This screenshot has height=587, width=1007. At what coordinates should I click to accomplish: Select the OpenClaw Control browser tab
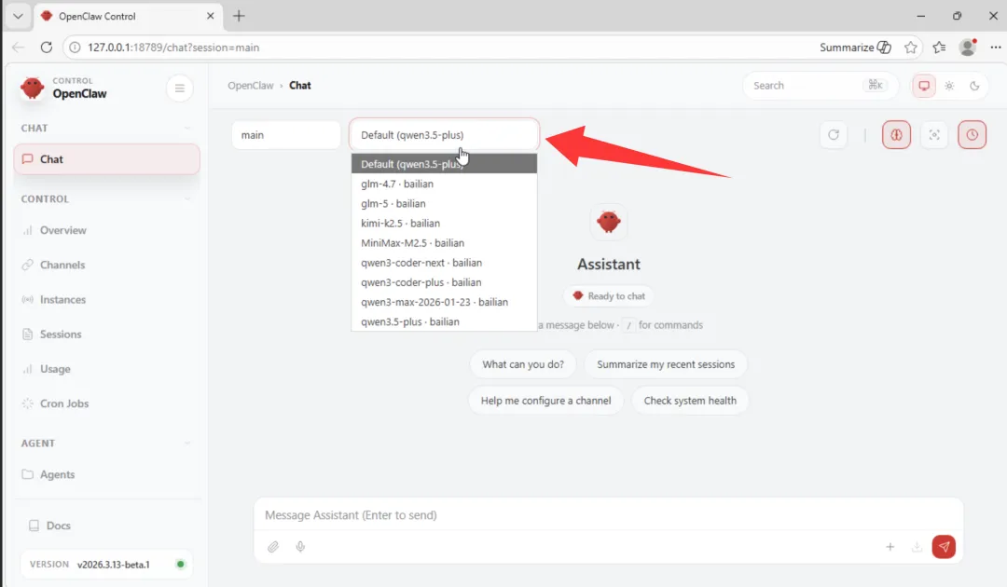pyautogui.click(x=127, y=16)
